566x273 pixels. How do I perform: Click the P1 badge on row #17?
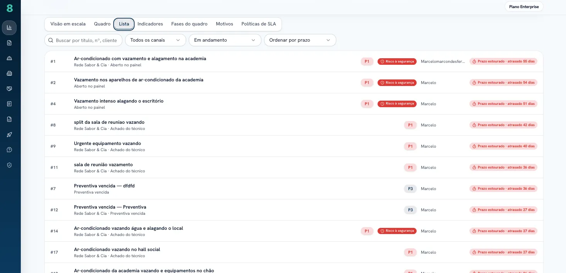tap(410, 252)
